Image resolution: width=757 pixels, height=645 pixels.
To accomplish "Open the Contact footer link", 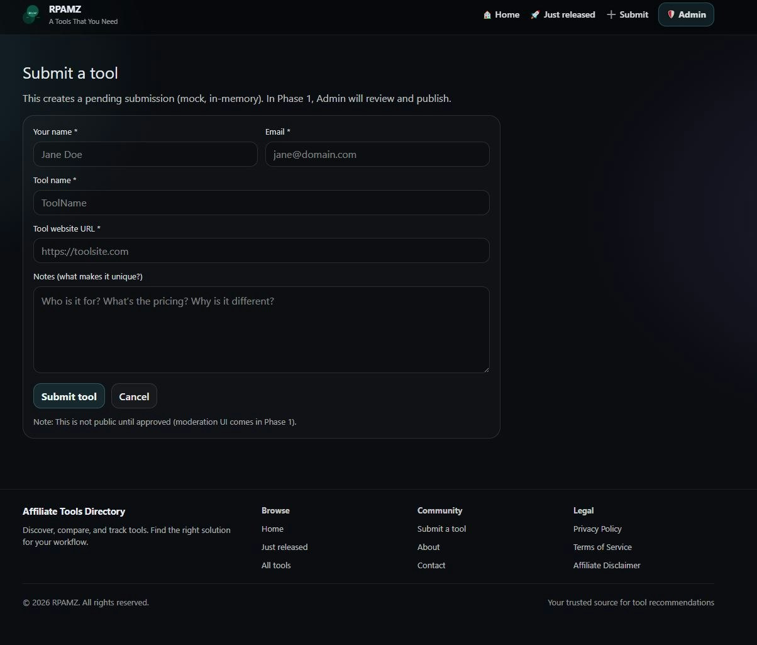I will [x=431, y=566].
